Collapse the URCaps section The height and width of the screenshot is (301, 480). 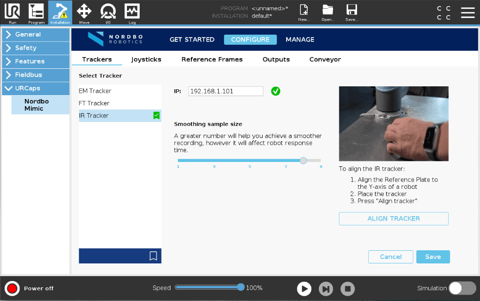coord(36,88)
